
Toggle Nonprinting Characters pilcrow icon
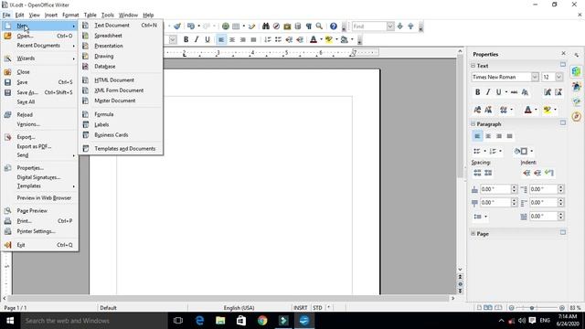click(309, 27)
